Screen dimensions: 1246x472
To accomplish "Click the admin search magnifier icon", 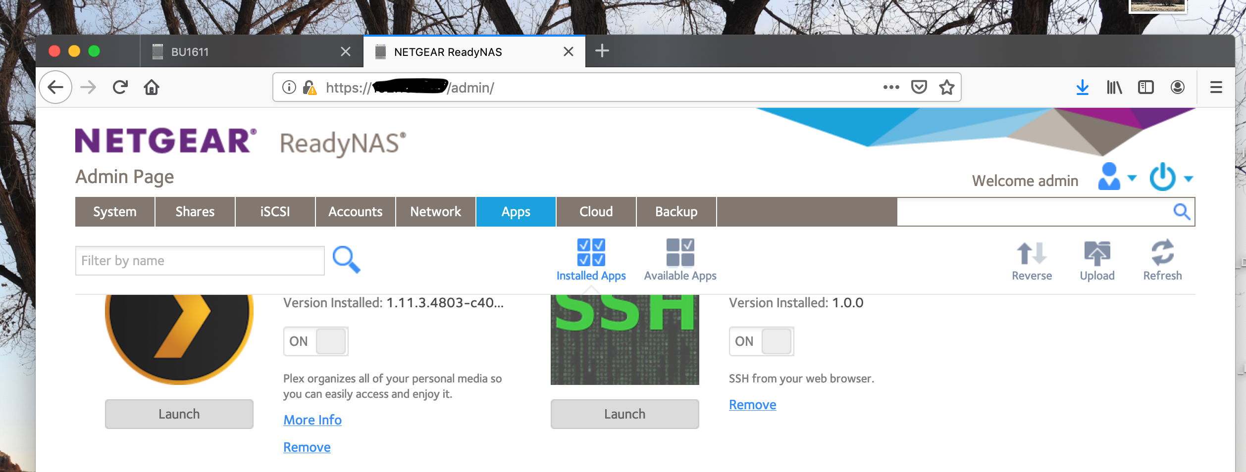I will [x=1182, y=212].
